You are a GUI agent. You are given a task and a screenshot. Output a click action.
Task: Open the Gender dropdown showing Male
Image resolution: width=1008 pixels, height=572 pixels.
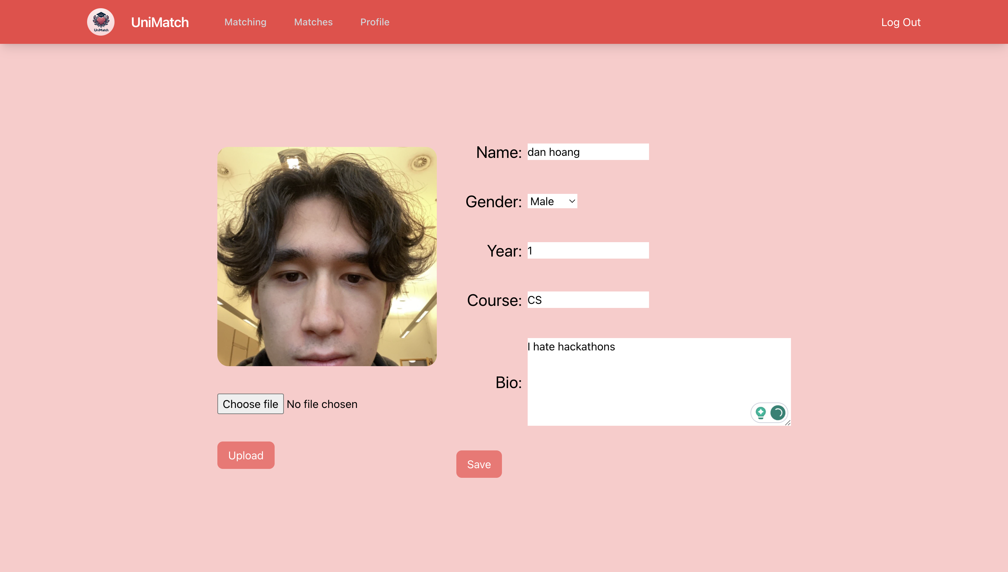[x=552, y=201]
